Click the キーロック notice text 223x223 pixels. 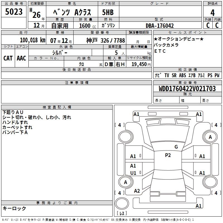click(x=14, y=208)
